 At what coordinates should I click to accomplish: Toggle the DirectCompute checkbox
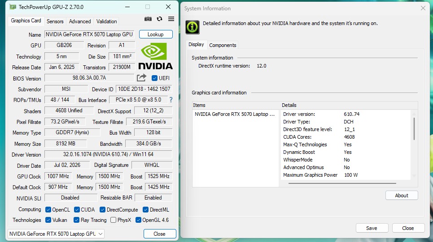[x=102, y=210]
